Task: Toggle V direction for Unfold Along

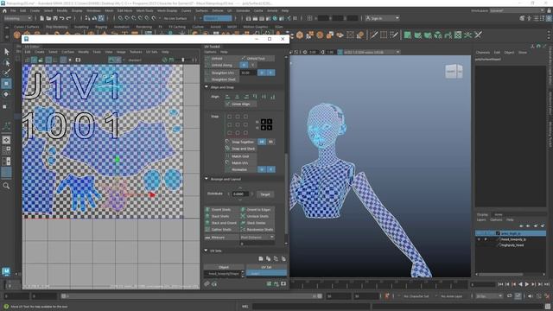Action: click(x=252, y=65)
